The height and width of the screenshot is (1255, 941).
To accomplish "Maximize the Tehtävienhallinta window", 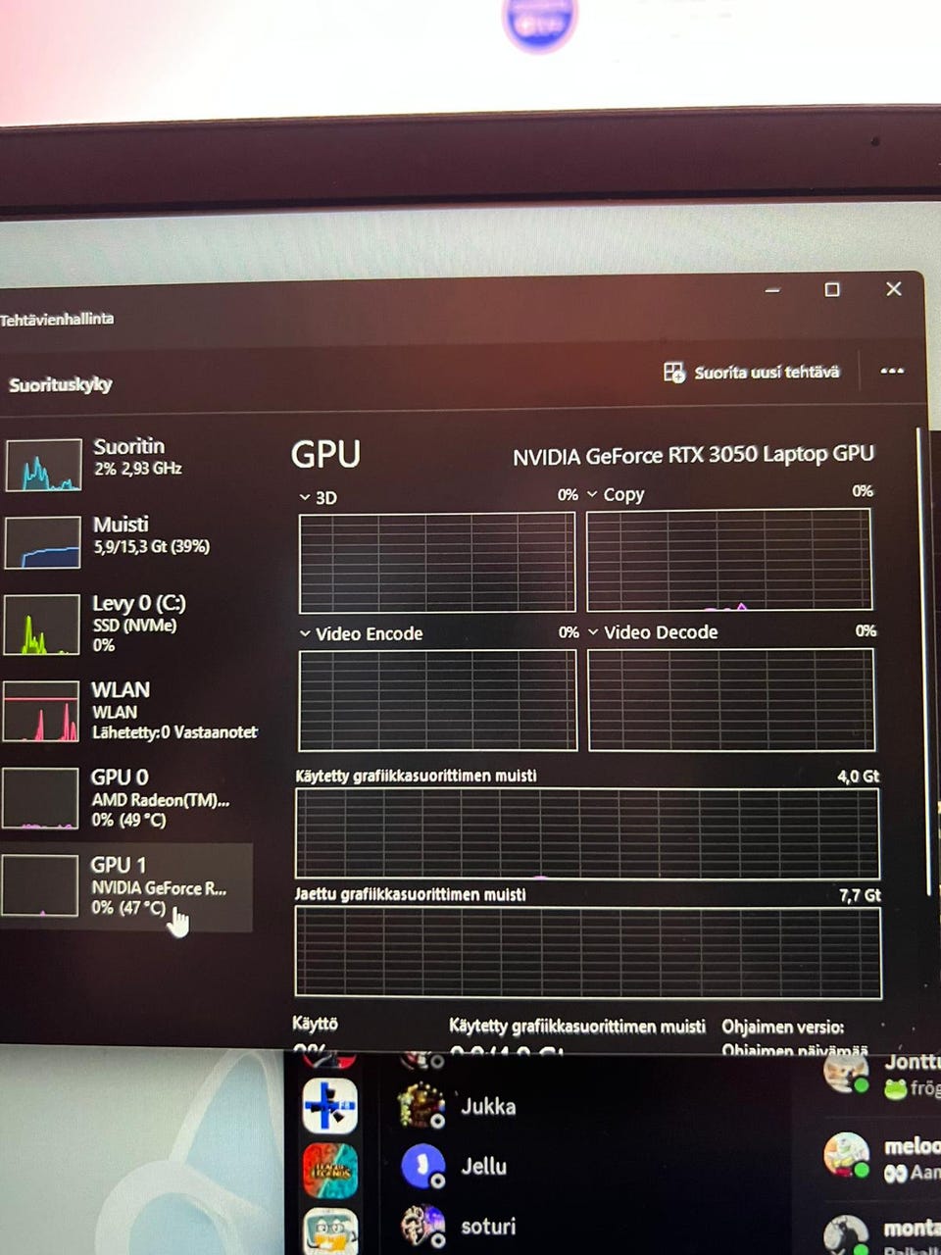I will 832,289.
